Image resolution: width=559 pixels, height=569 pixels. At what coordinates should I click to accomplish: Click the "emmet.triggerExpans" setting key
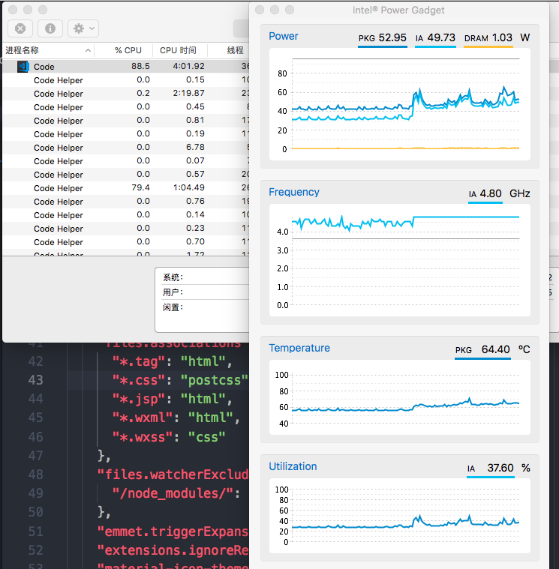(173, 532)
